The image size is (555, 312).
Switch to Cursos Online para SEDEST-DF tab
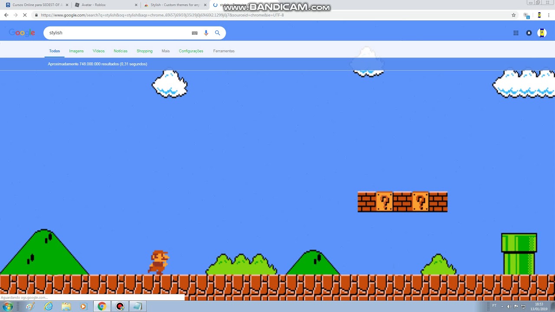click(x=36, y=5)
